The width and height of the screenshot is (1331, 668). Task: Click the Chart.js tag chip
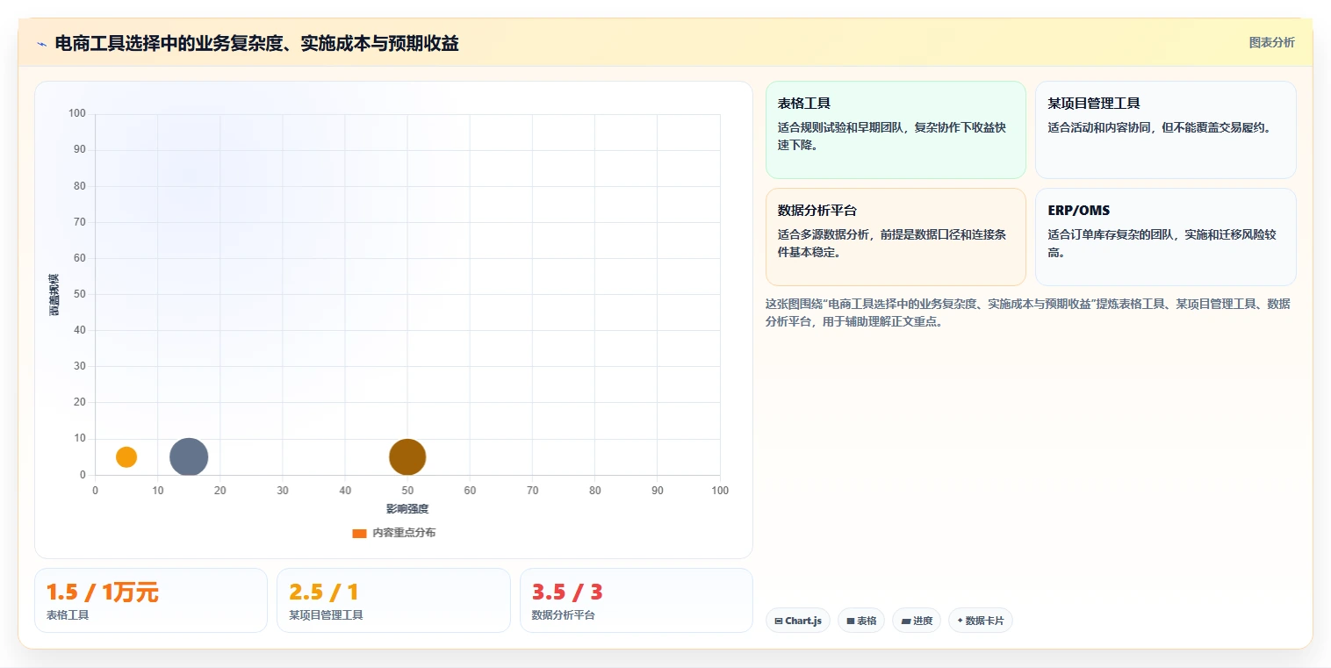click(x=798, y=621)
